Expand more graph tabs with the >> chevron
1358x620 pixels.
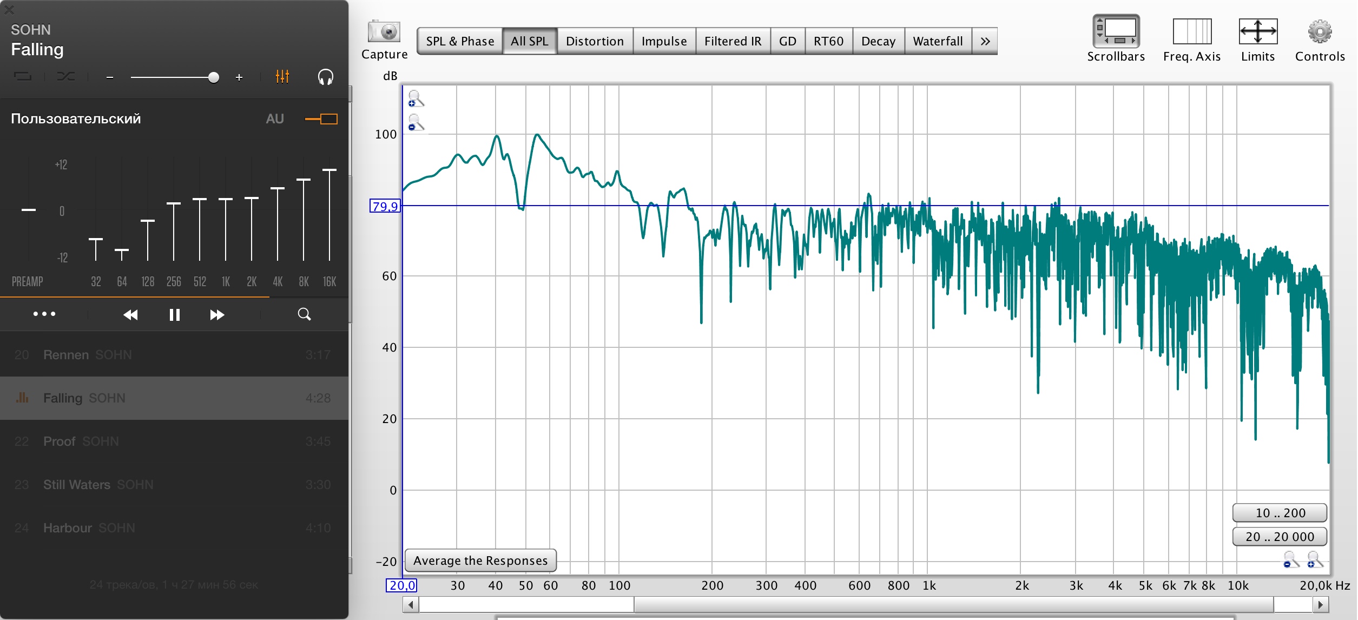coord(985,41)
